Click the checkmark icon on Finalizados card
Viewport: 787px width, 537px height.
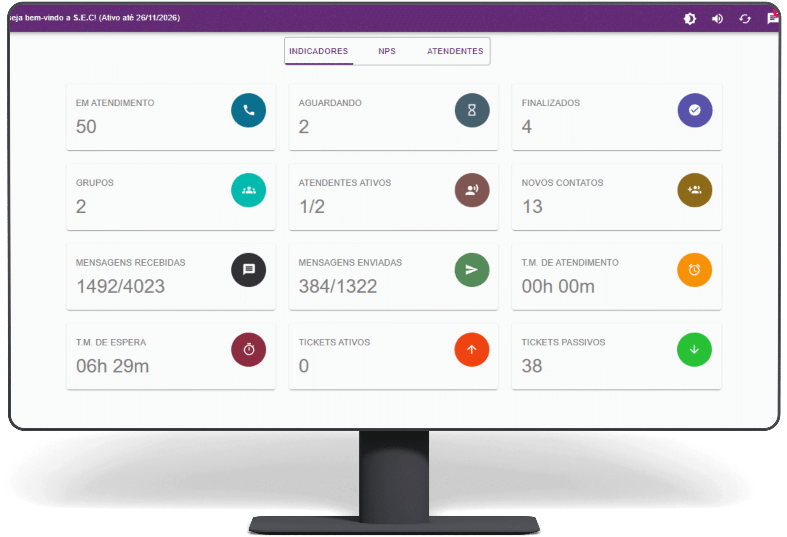(694, 110)
